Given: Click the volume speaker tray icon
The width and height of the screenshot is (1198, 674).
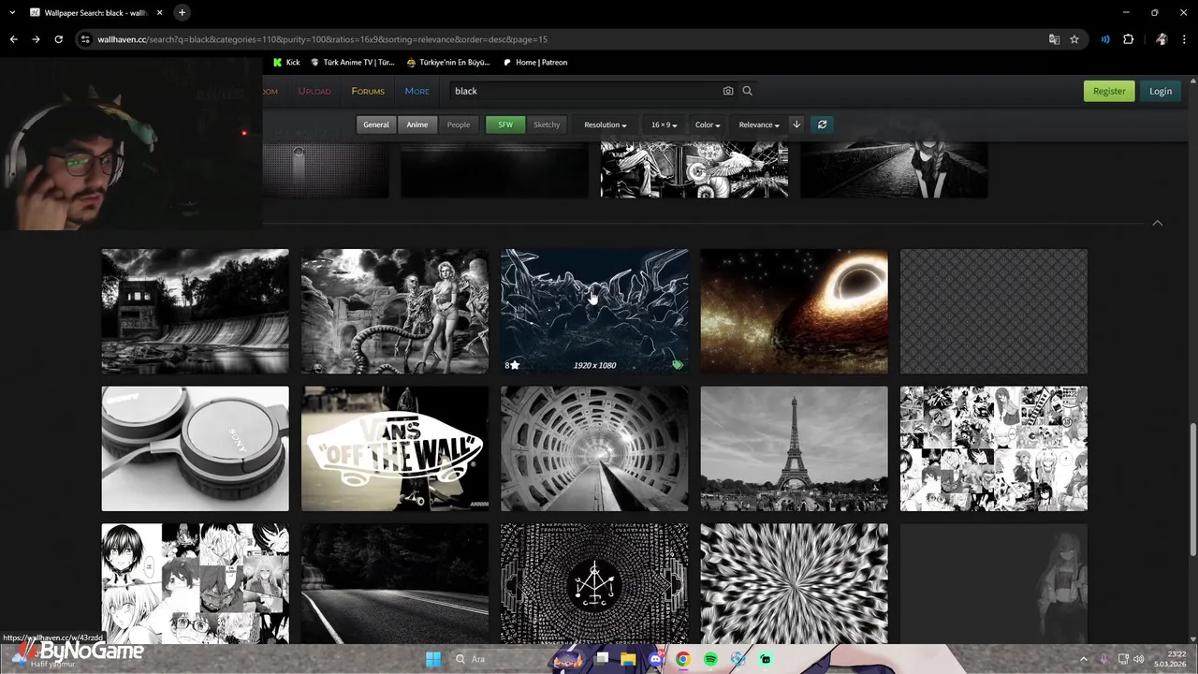Looking at the screenshot, I should [x=1138, y=659].
